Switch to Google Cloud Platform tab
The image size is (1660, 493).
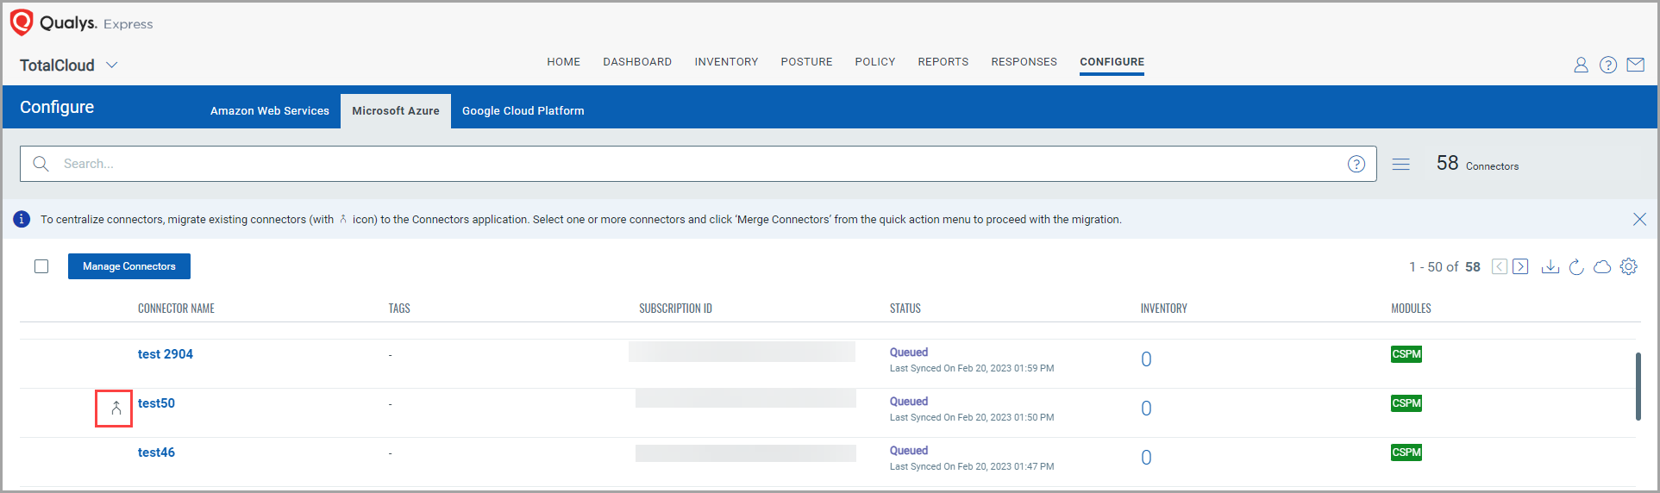(x=523, y=111)
